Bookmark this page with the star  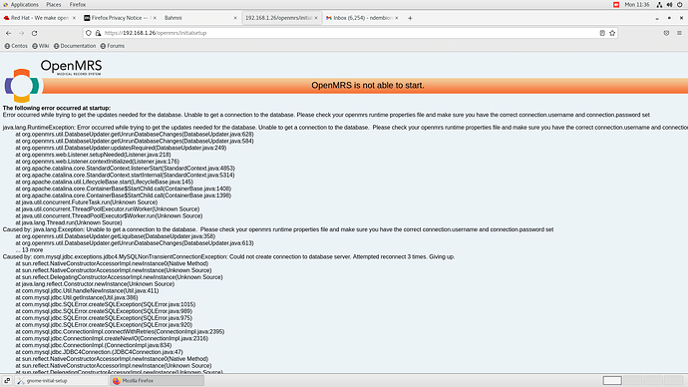(612, 33)
